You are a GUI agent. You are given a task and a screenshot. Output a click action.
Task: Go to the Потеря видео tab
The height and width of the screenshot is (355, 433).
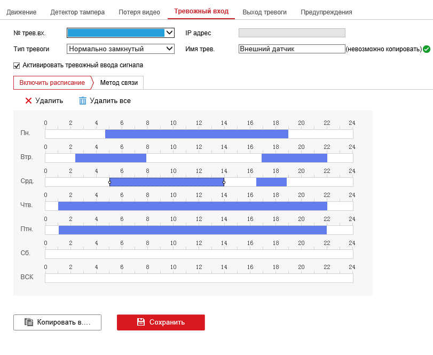(x=139, y=12)
